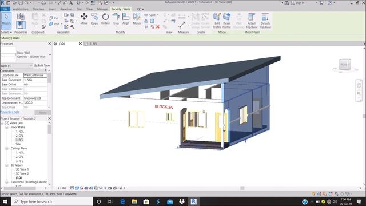Image resolution: width=366 pixels, height=206 pixels.
Task: Select the Trim tool
Action: [x=116, y=19]
